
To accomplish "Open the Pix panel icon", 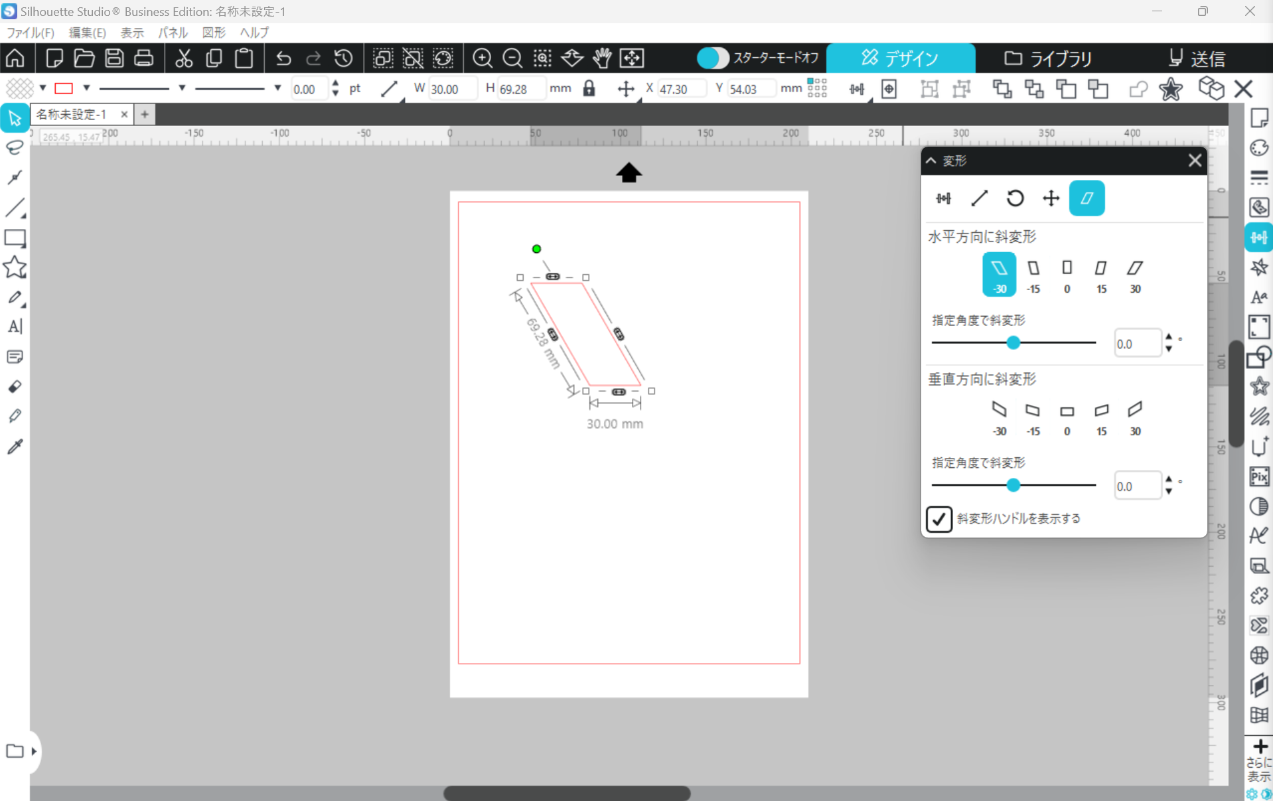I will pos(1259,476).
